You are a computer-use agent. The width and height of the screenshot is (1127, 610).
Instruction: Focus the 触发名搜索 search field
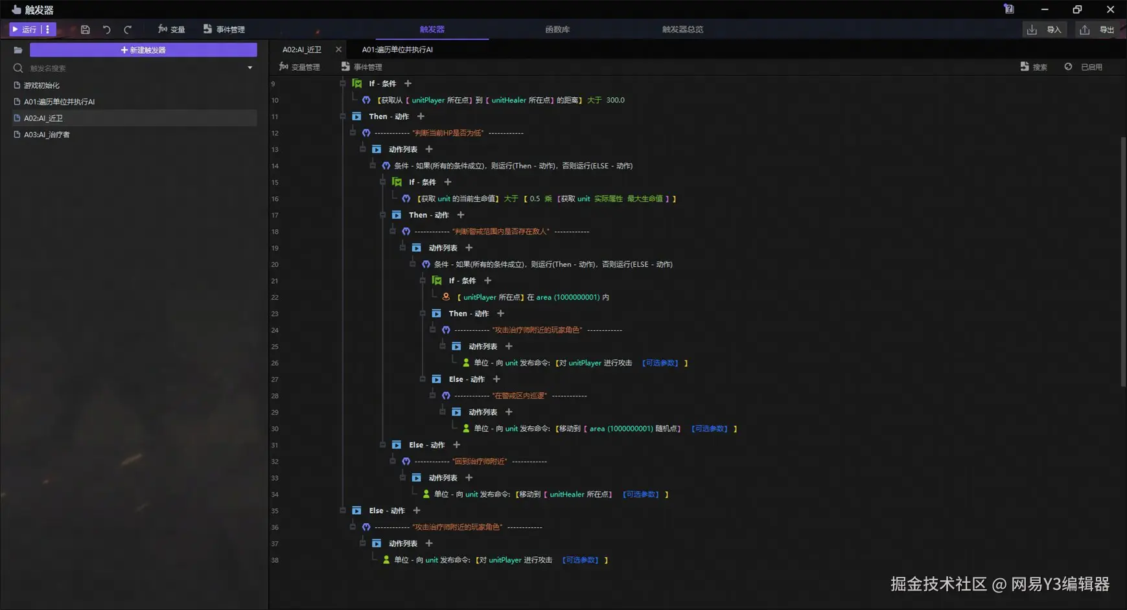(x=134, y=68)
